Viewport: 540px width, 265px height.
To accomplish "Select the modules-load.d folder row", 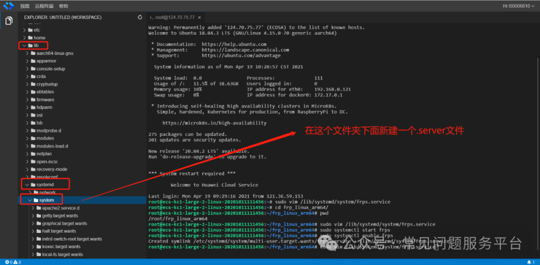I will point(82,146).
